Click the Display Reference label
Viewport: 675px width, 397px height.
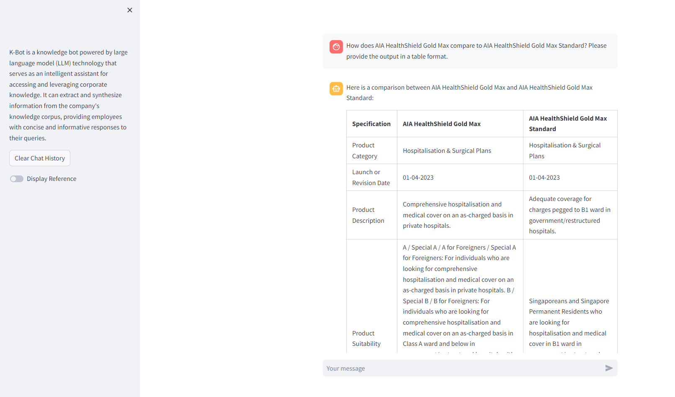52,179
